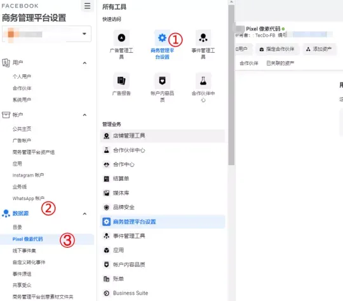The image size is (343, 301).
Task: Open 商务管理平台设置 in 管理业务 list
Action: click(163, 222)
